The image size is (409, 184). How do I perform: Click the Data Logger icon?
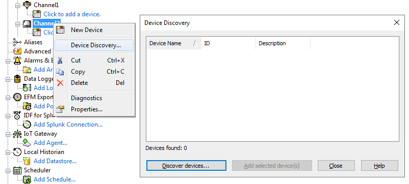(17, 79)
